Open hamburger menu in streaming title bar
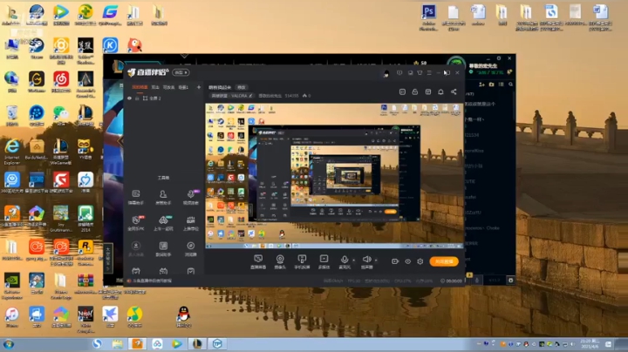 pyautogui.click(x=429, y=73)
